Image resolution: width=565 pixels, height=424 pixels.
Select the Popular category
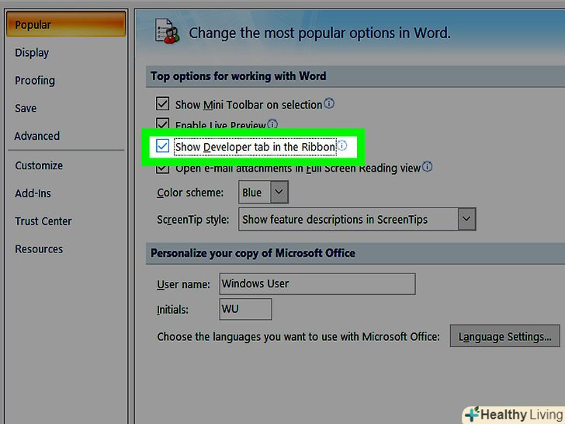66,24
